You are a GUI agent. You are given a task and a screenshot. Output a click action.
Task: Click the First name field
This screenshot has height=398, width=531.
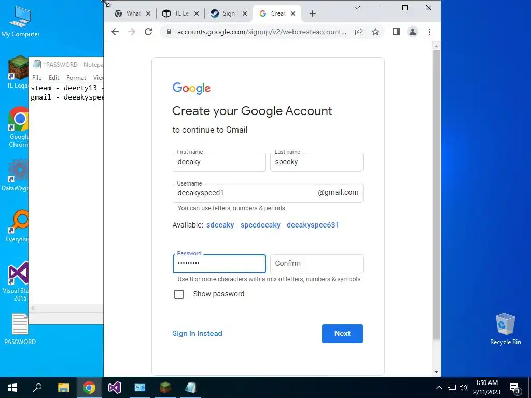pyautogui.click(x=219, y=162)
